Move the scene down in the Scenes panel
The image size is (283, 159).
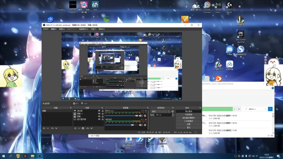click(56, 128)
